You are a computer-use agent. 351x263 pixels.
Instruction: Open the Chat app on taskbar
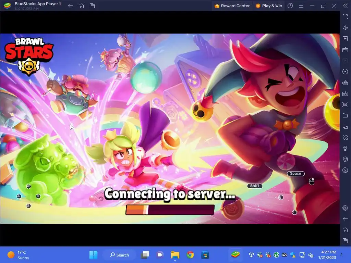pyautogui.click(x=160, y=255)
